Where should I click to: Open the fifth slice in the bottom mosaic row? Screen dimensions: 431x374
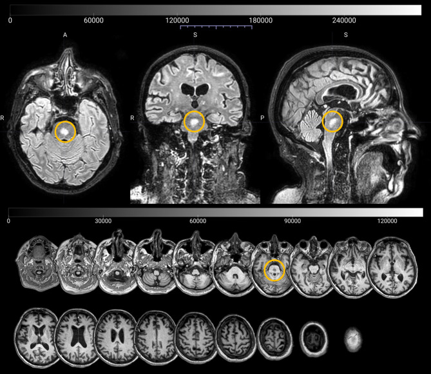click(x=195, y=339)
